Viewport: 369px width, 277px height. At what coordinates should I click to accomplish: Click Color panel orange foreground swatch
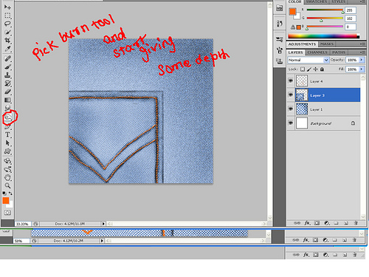[292, 11]
